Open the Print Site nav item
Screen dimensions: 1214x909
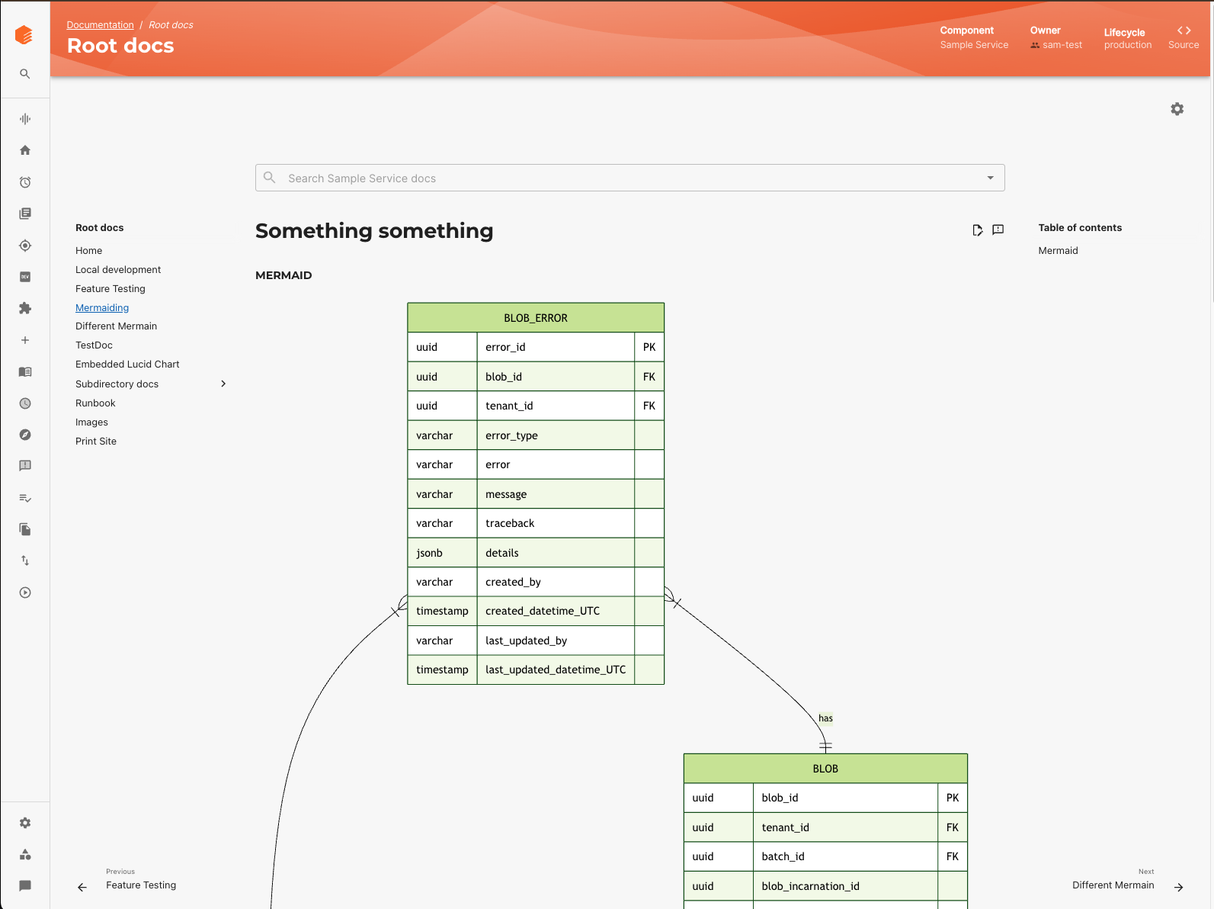point(96,442)
